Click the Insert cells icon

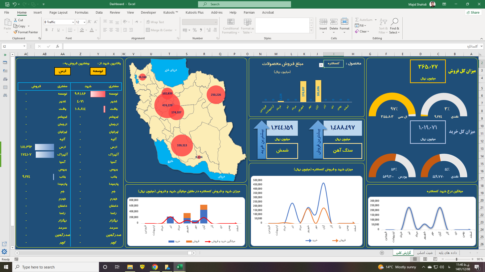pyautogui.click(x=323, y=22)
